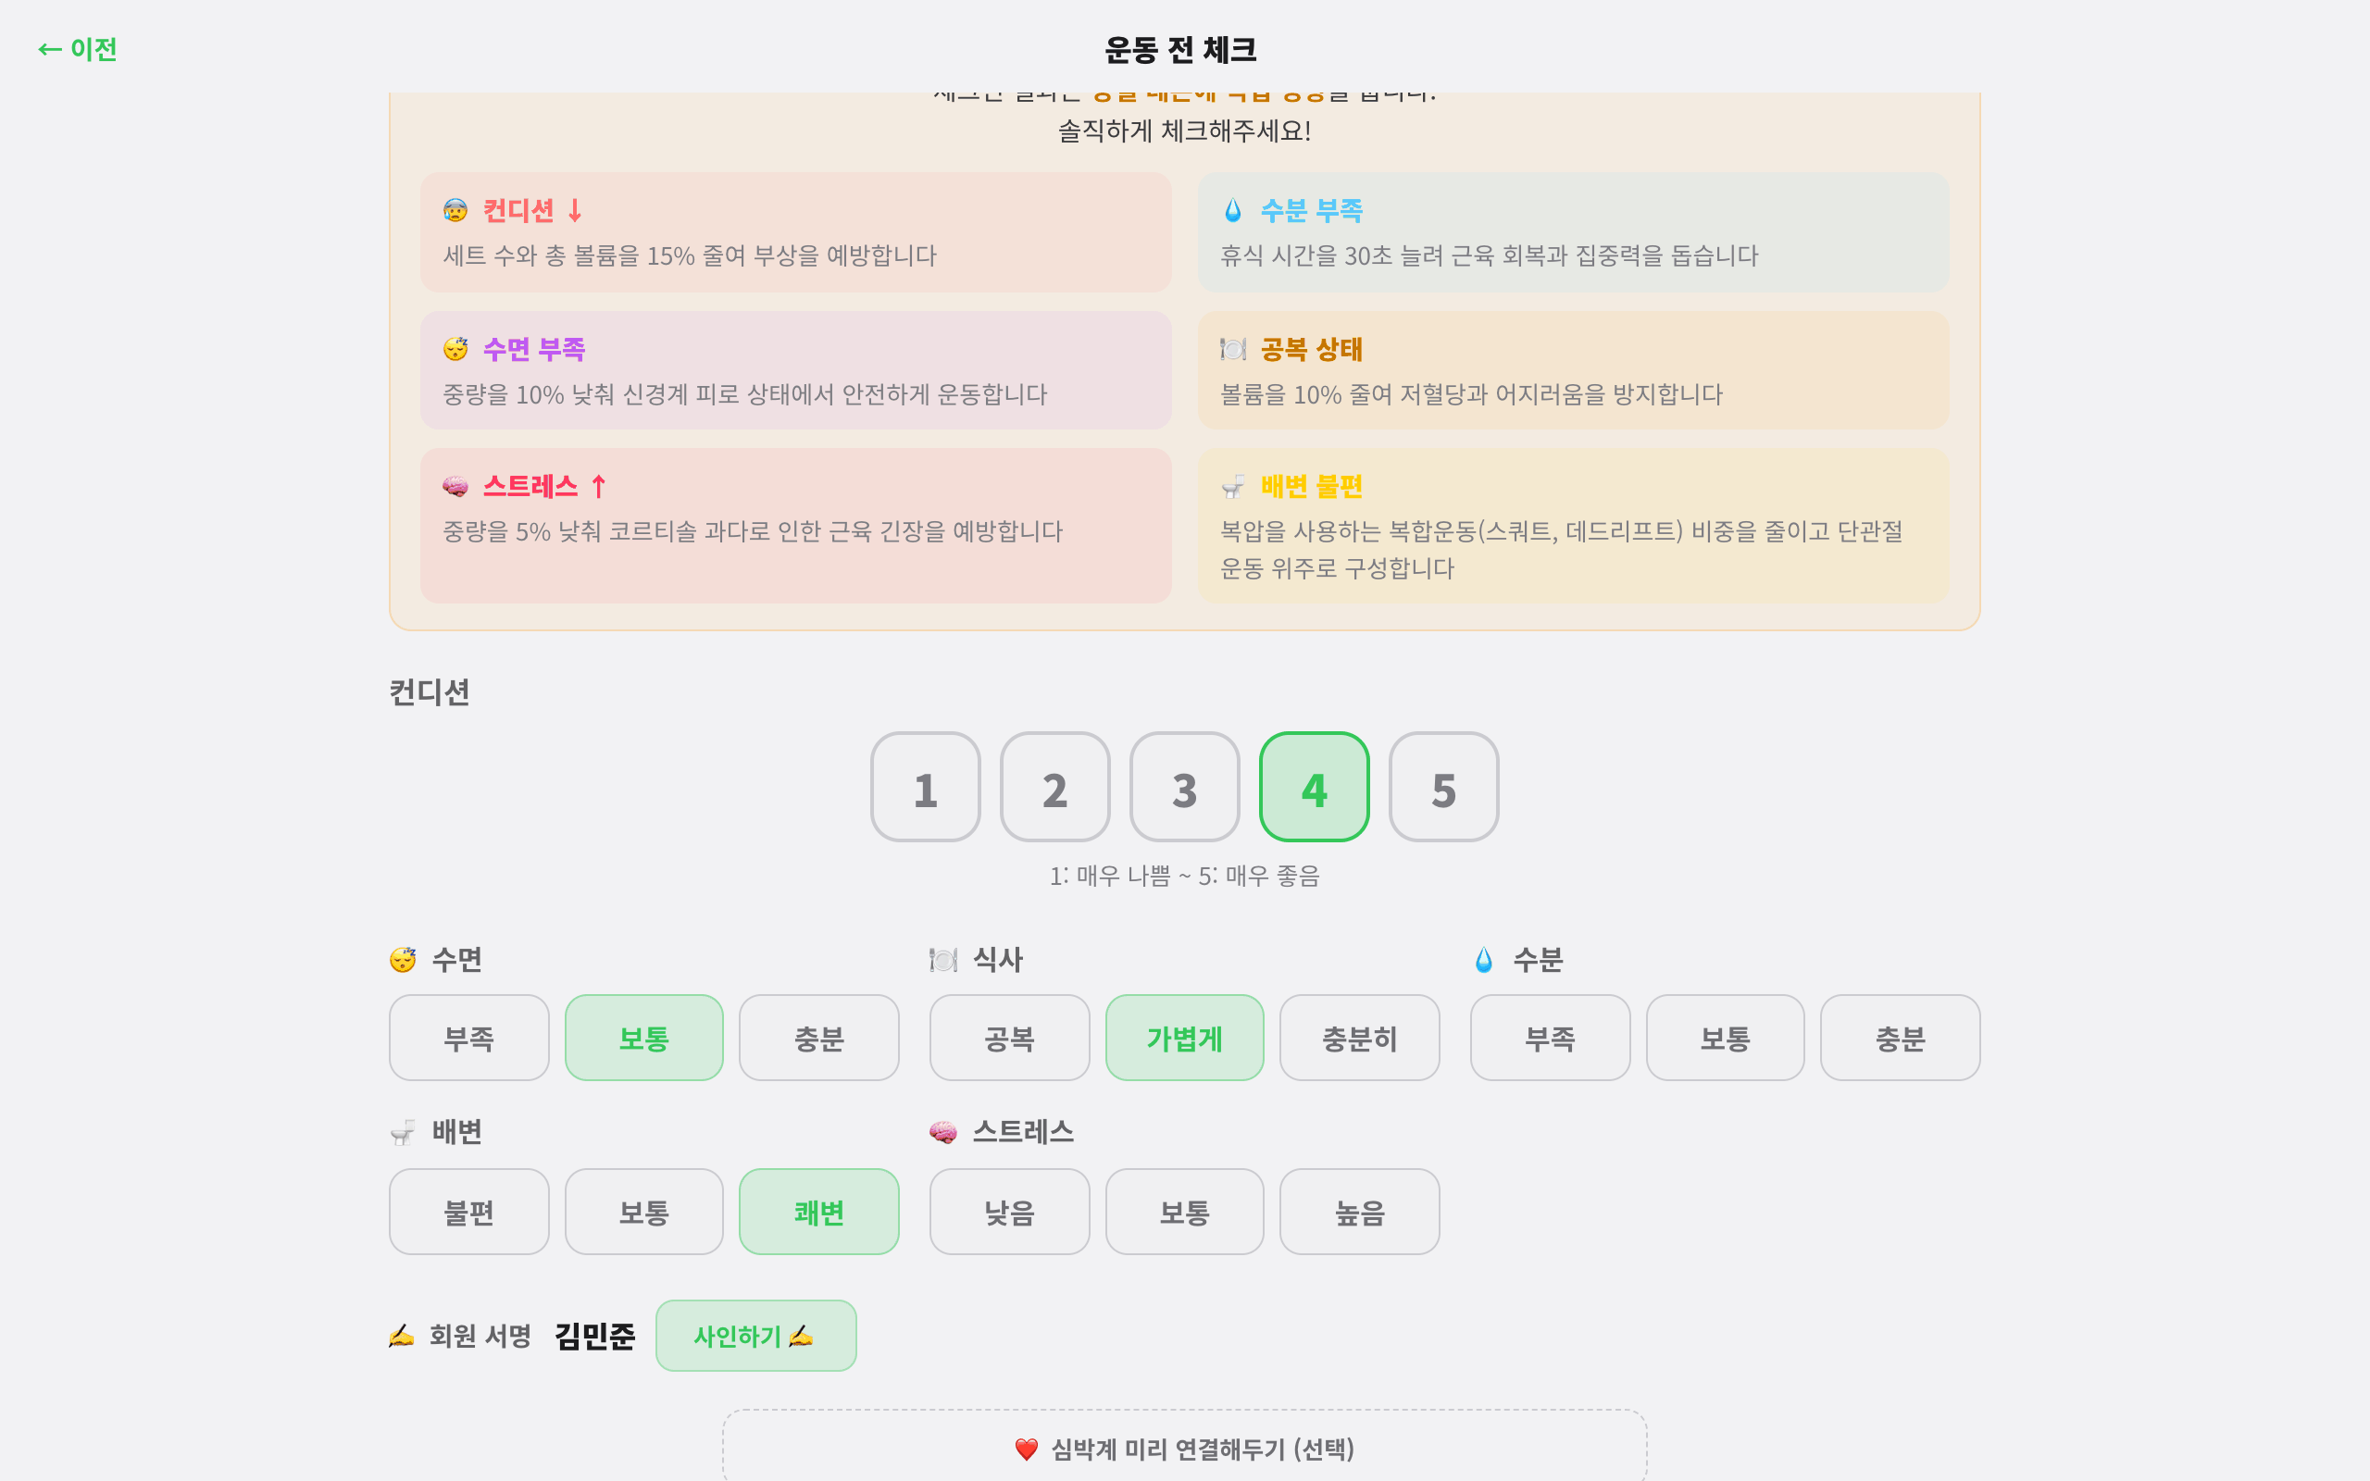
Task: Click the sleepy face icon on 수면 부족 card
Action: tap(455, 350)
